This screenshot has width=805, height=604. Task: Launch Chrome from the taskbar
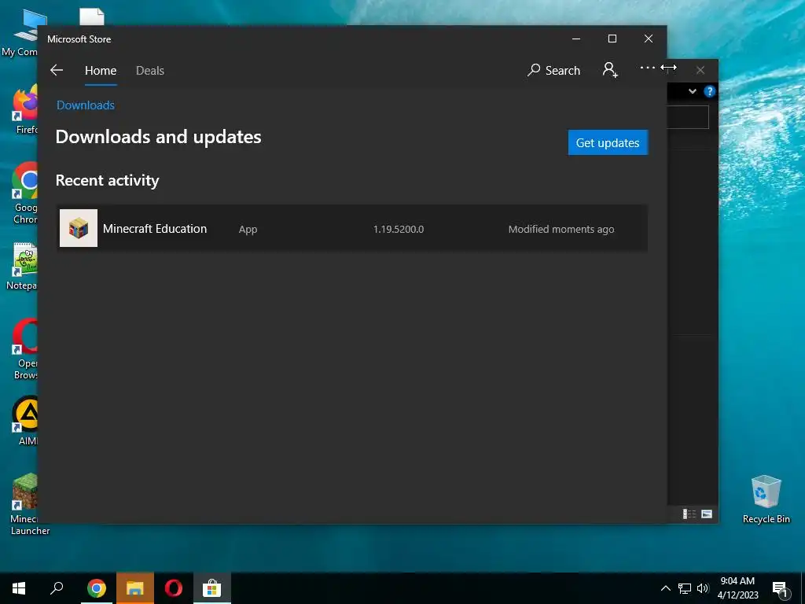tap(96, 588)
